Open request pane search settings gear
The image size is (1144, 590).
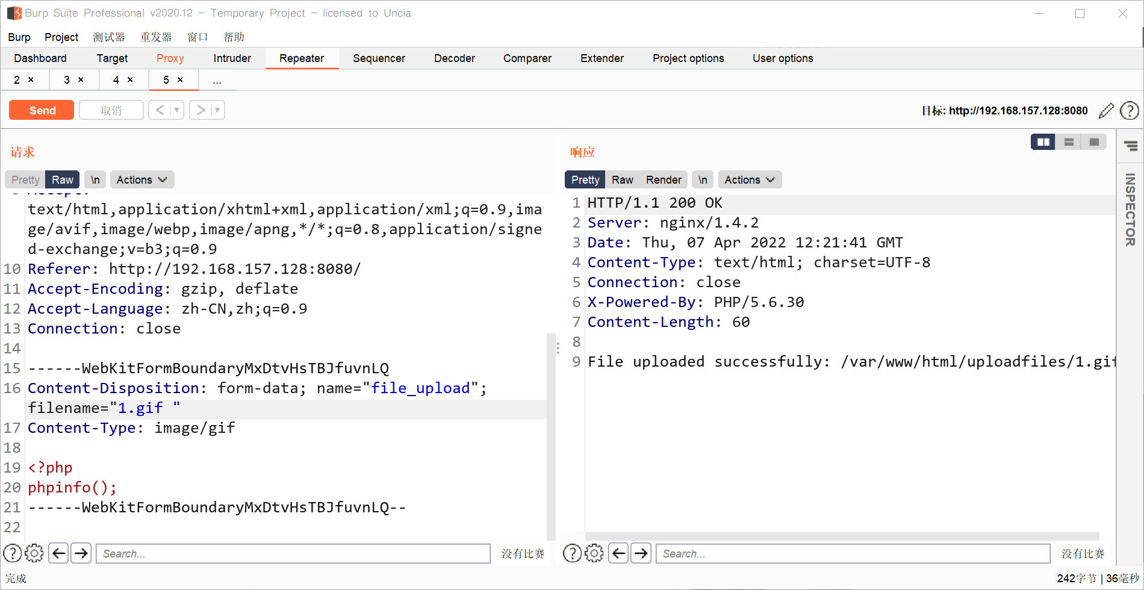coord(34,553)
